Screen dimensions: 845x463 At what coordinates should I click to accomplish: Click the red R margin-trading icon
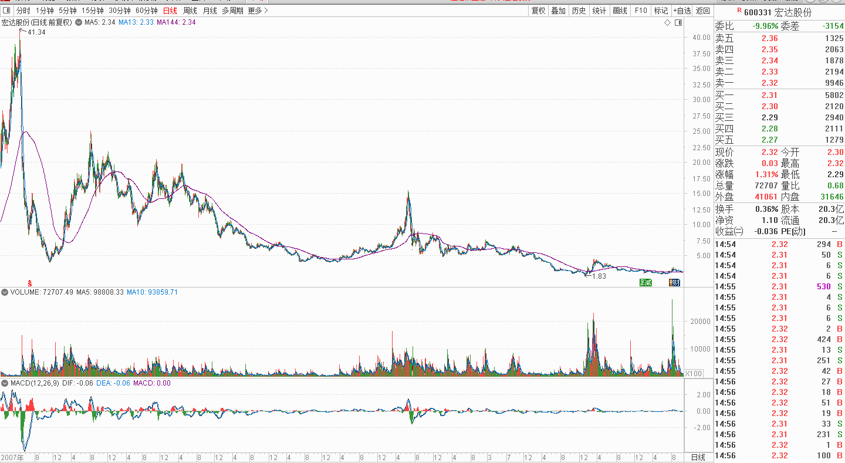739,10
